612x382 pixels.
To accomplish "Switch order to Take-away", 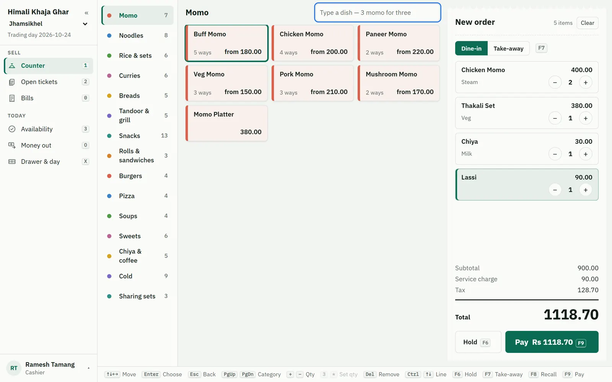I will click(508, 49).
